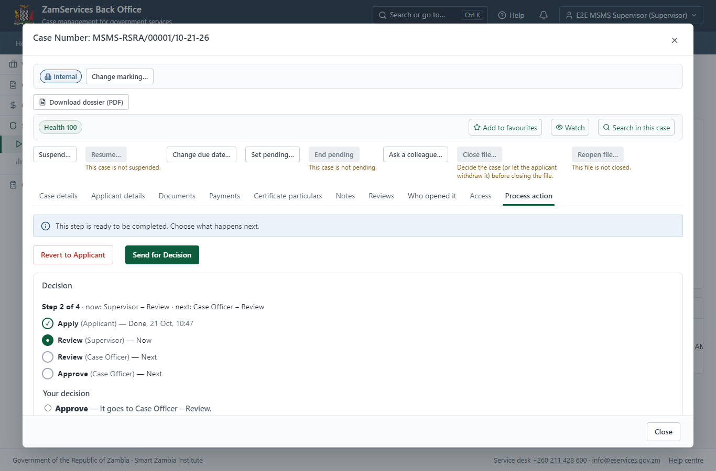This screenshot has height=471, width=716.
Task: Open the Documents tab
Action: [177, 196]
